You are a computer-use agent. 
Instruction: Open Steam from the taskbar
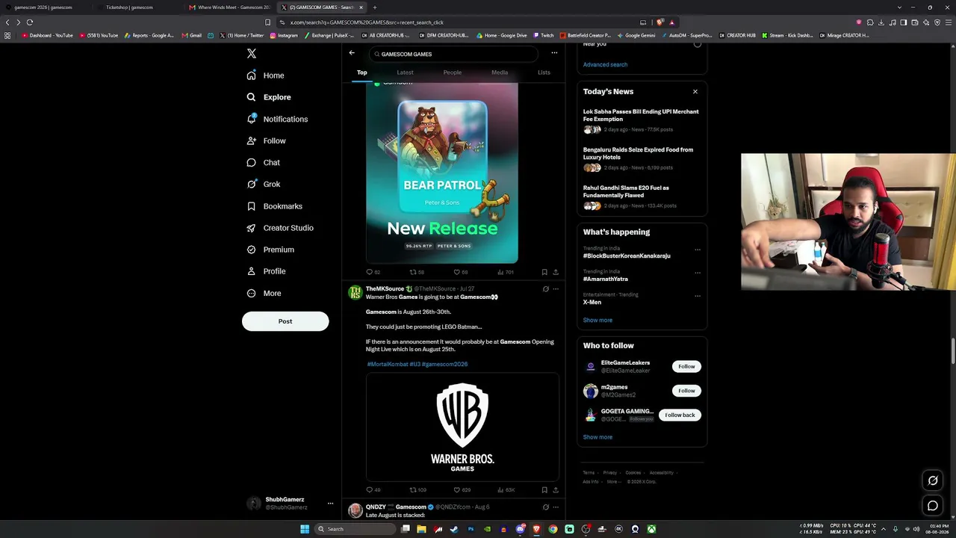click(454, 529)
